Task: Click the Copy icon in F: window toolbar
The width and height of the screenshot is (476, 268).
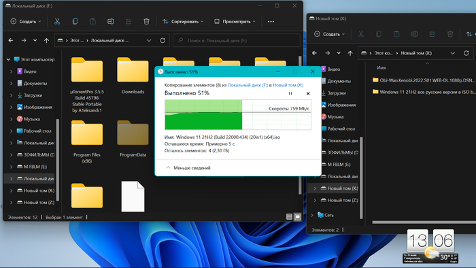Action: [75, 22]
